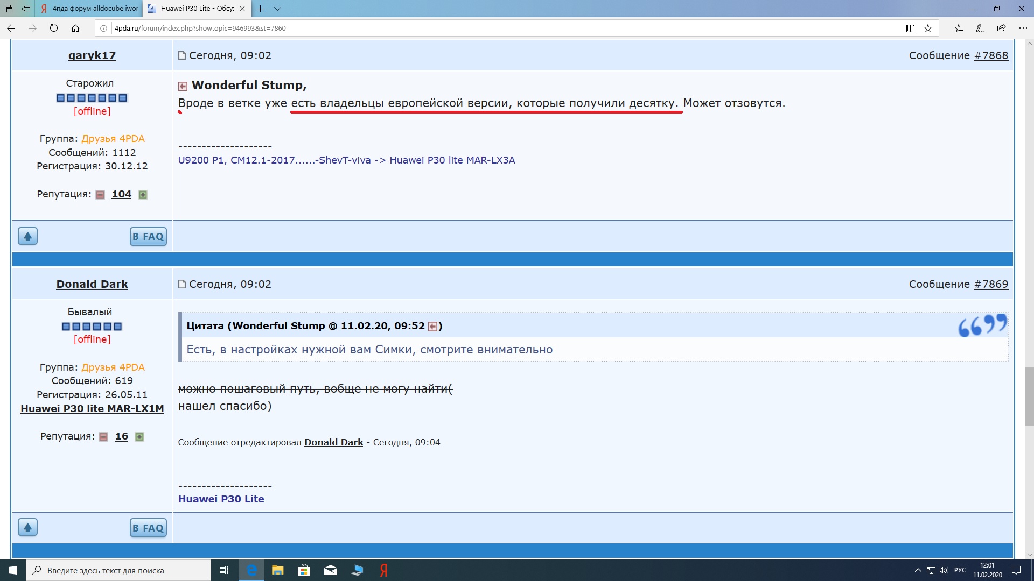Open message #7869 permalink
The image size is (1034, 581).
[991, 284]
